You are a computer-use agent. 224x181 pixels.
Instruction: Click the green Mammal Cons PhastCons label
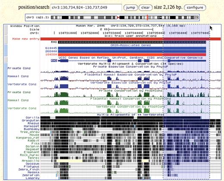tap(18, 100)
